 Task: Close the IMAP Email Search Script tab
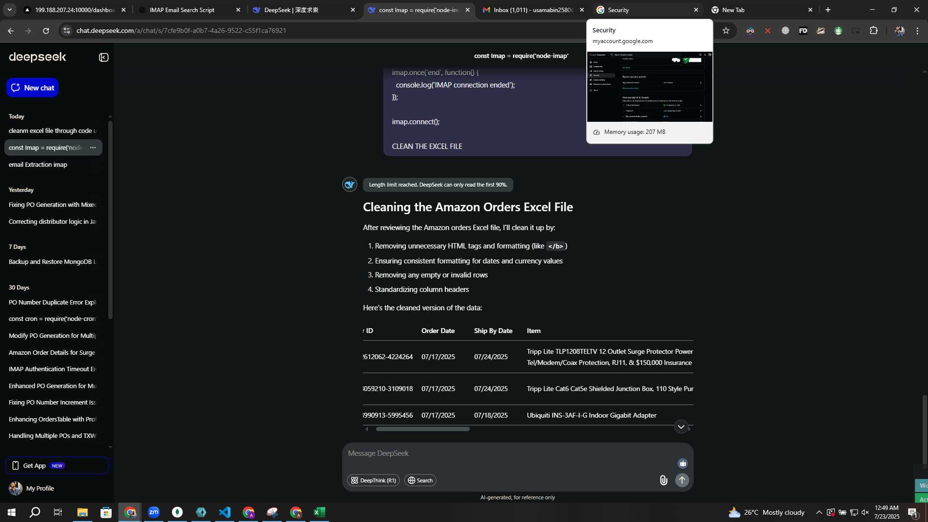tap(238, 10)
